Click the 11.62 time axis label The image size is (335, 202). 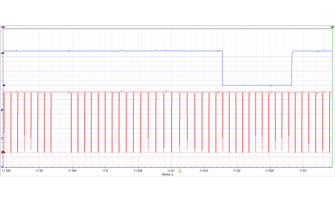point(237,171)
